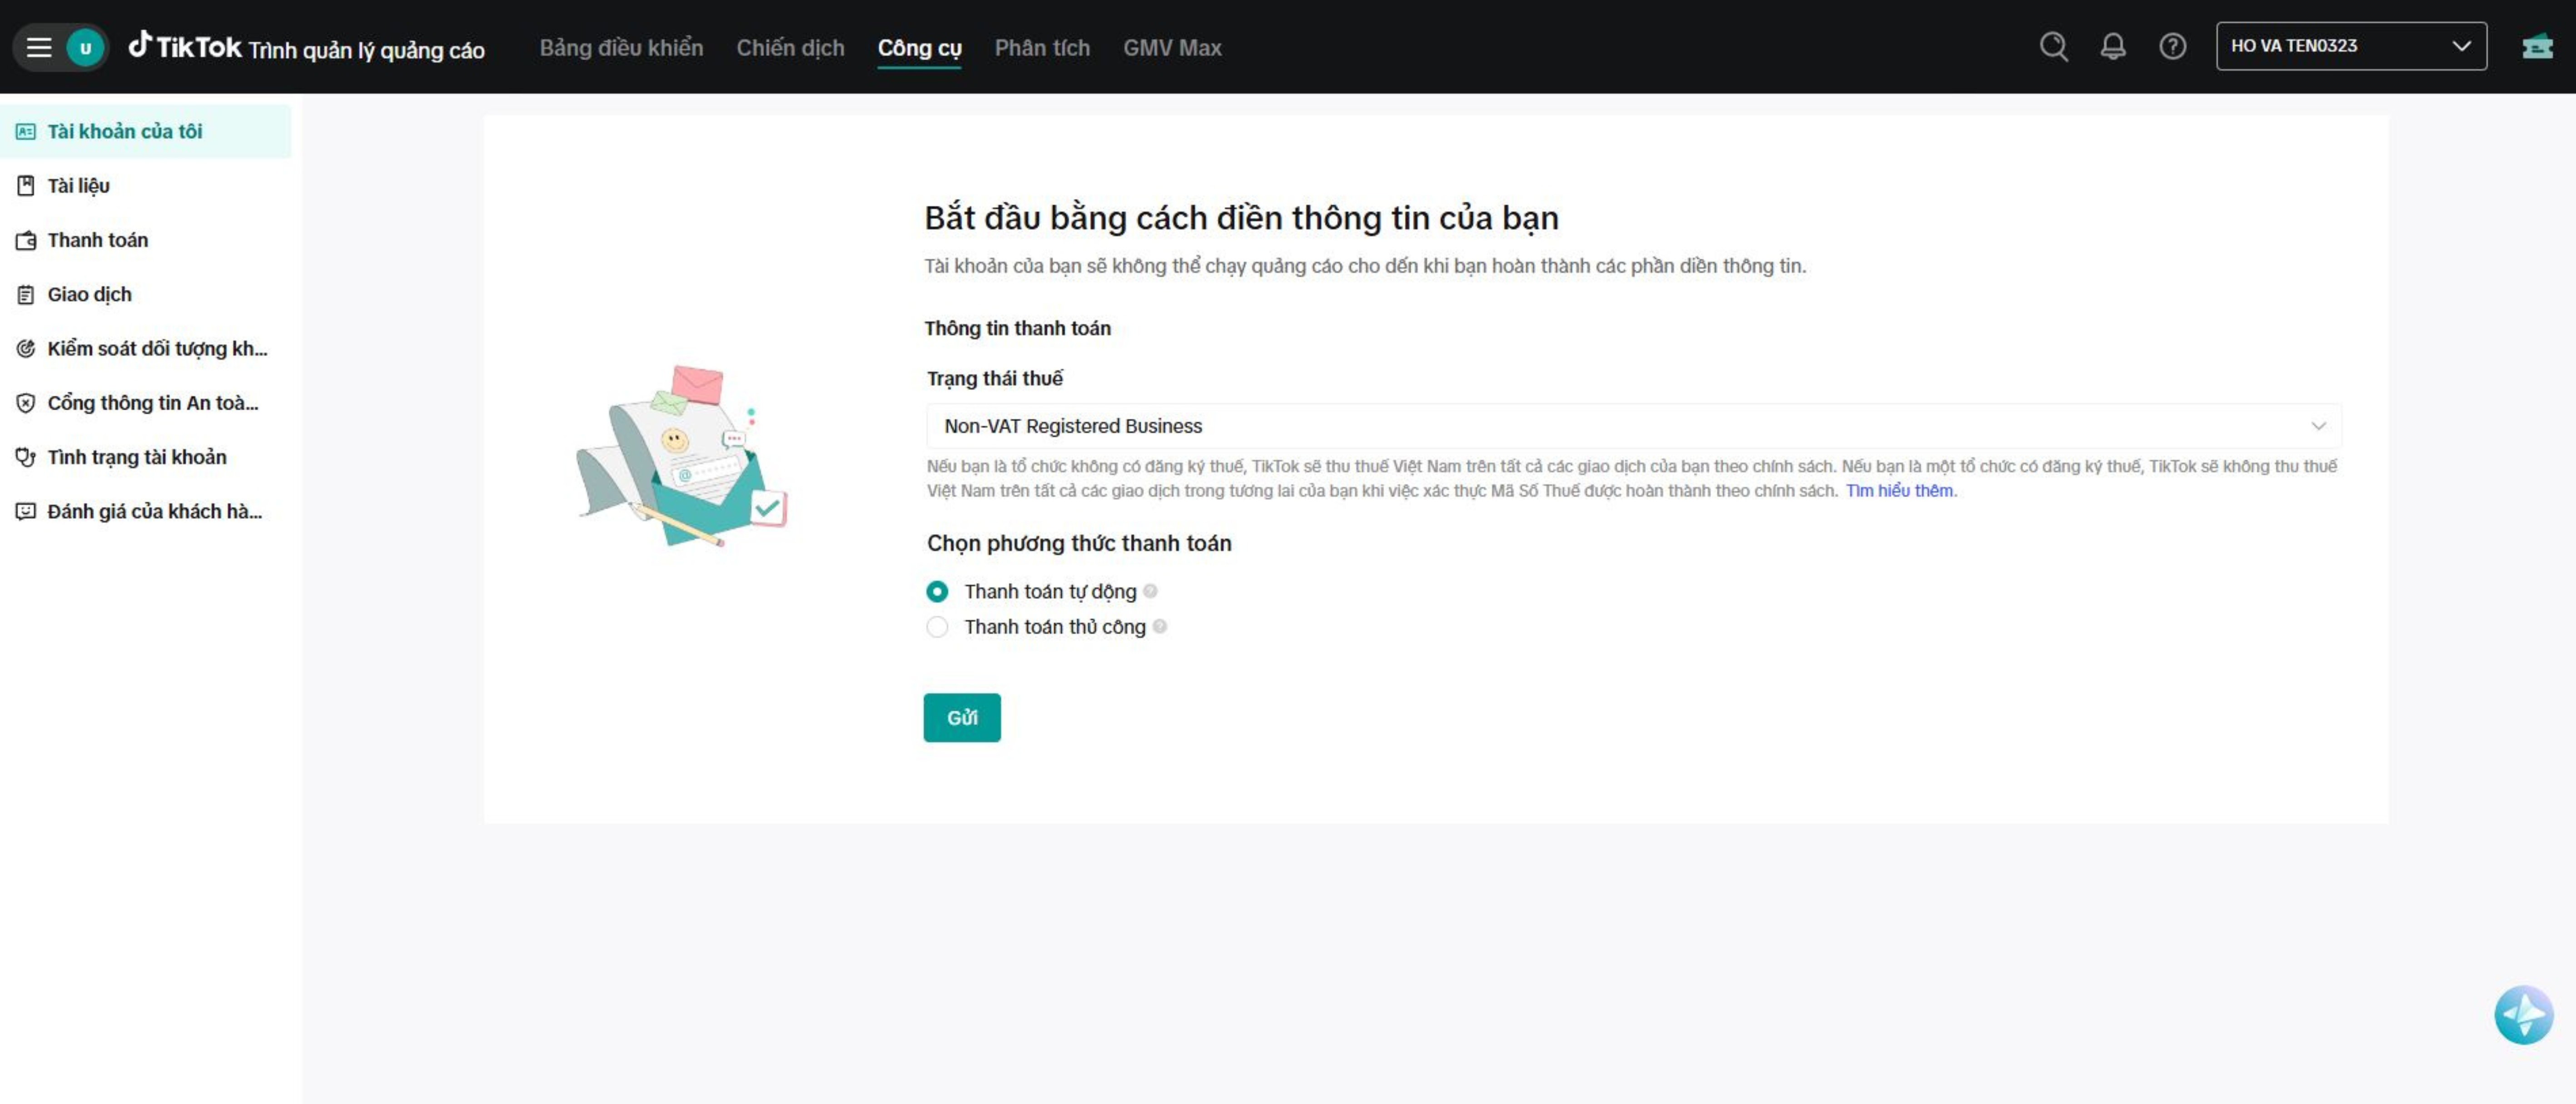Click the teal U account switcher badge

coord(85,47)
